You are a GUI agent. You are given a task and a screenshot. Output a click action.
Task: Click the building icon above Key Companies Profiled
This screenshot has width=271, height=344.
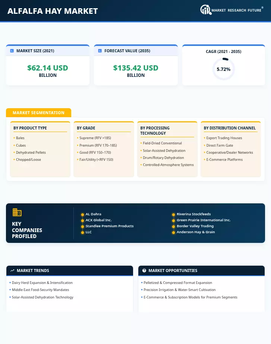[x=17, y=212]
